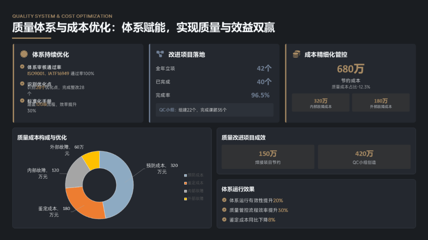The width and height of the screenshot is (428, 240).
Task: Click the coin stack icon beside 成本精细化管控
Action: pyautogui.click(x=296, y=54)
